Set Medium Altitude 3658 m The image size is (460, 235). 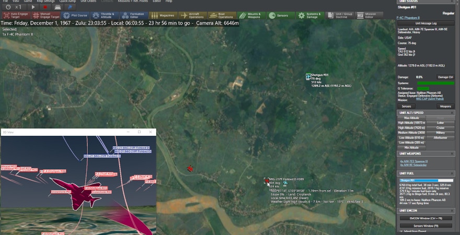click(411, 133)
